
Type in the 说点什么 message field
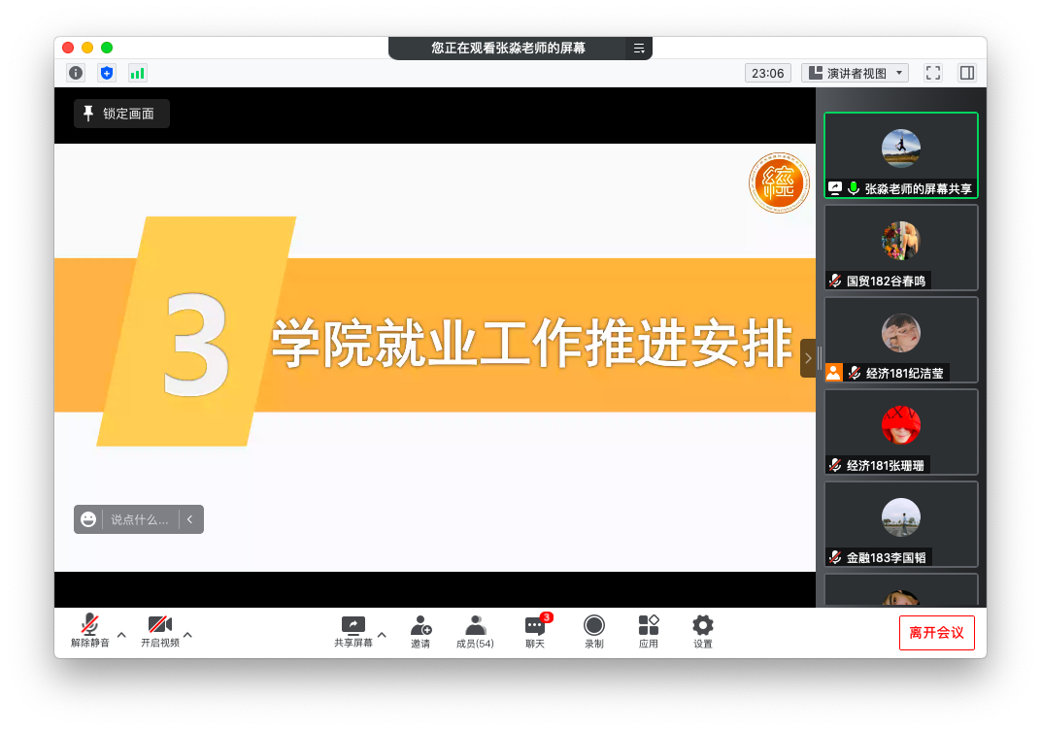139,519
